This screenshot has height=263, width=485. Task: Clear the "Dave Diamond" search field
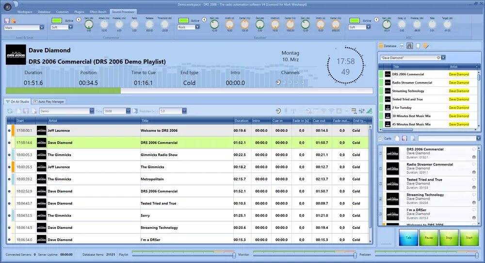438,58
